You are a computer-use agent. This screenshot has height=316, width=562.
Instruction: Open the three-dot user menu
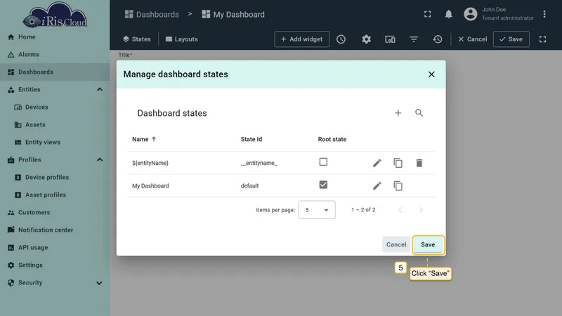point(544,14)
